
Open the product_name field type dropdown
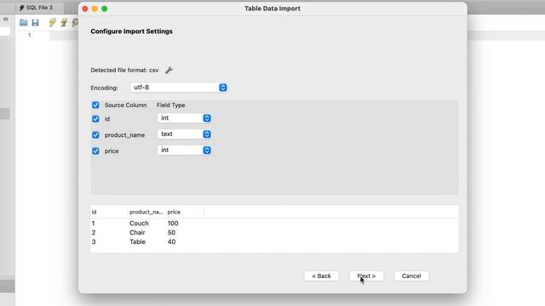click(184, 134)
